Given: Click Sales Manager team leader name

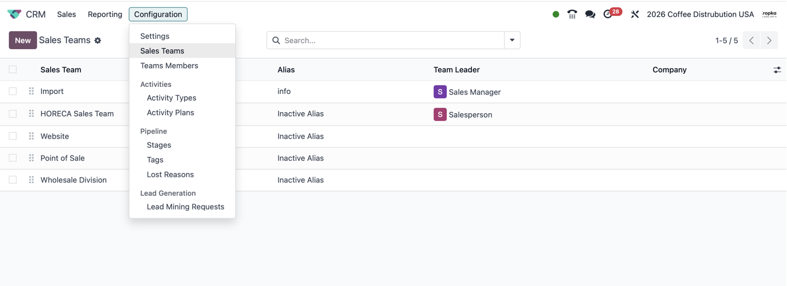Looking at the screenshot, I should [475, 92].
